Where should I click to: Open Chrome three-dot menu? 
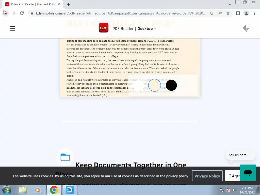click(254, 13)
